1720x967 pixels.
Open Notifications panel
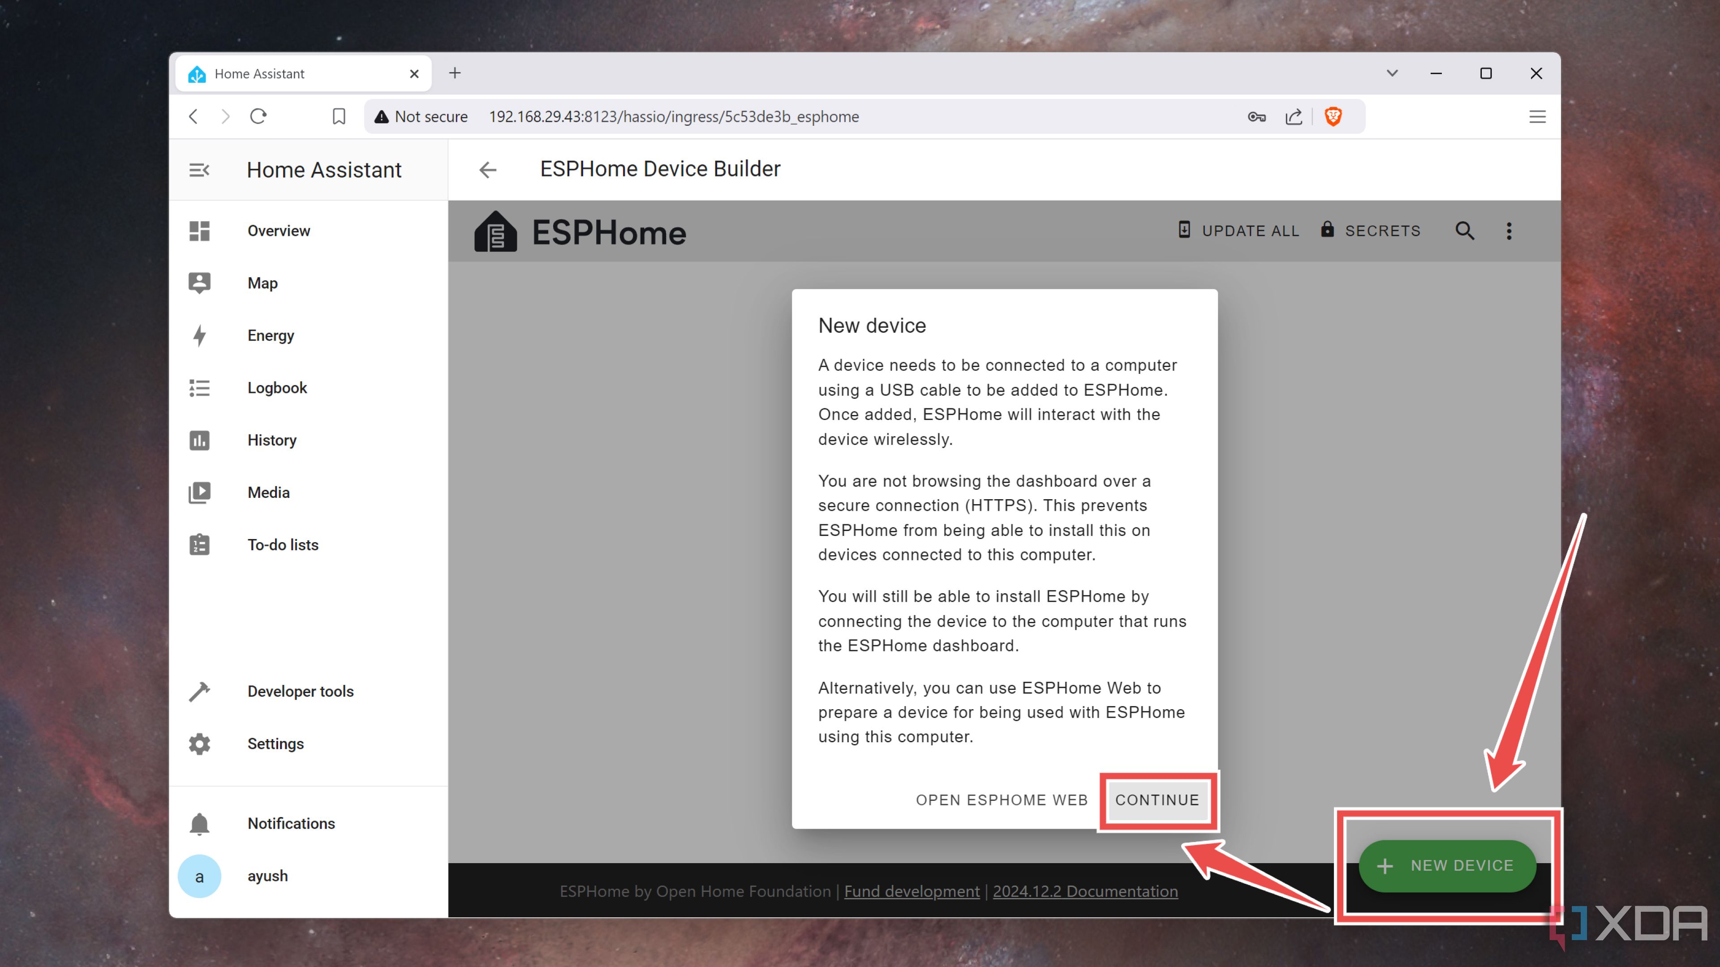point(308,824)
